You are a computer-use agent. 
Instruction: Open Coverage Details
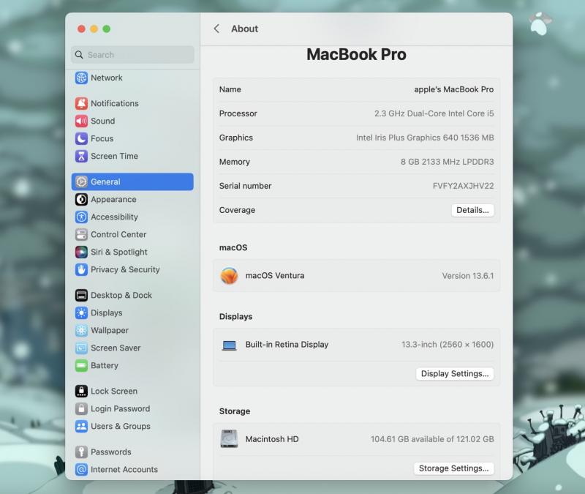[x=472, y=210]
